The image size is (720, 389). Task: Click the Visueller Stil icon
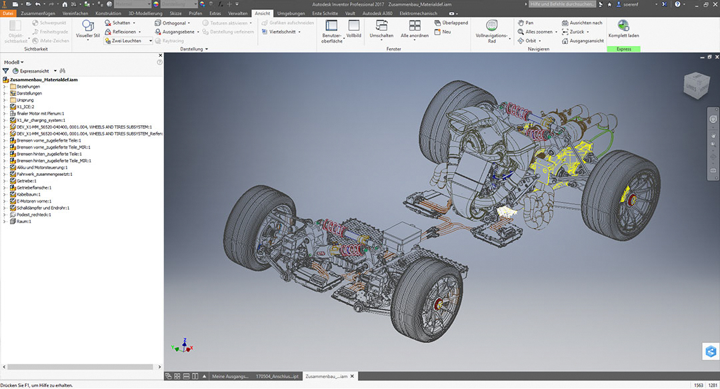click(88, 25)
